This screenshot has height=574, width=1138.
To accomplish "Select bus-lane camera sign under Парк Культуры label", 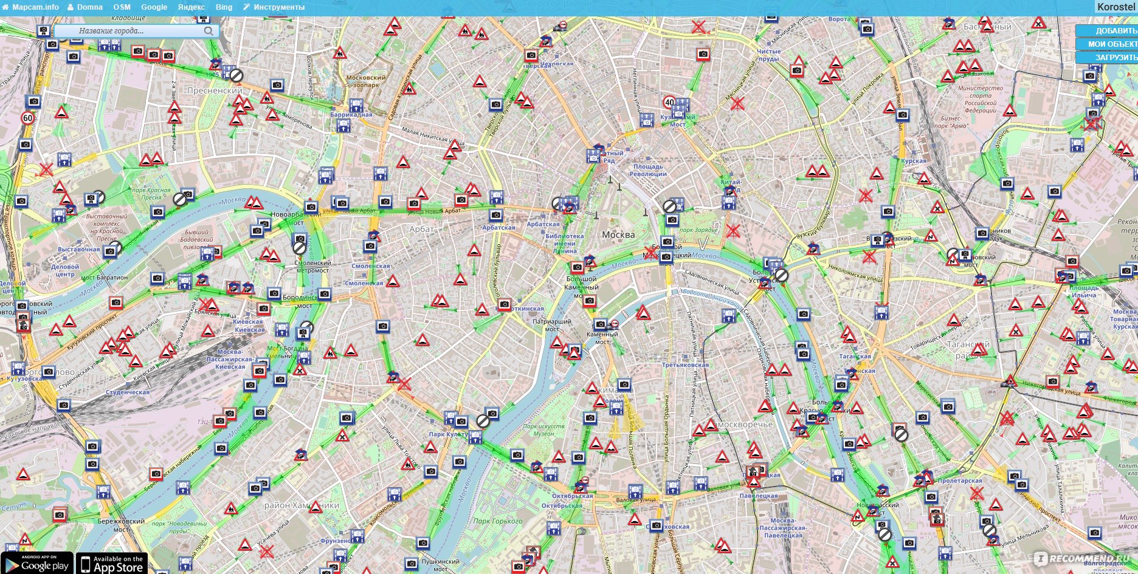I will 475,436.
